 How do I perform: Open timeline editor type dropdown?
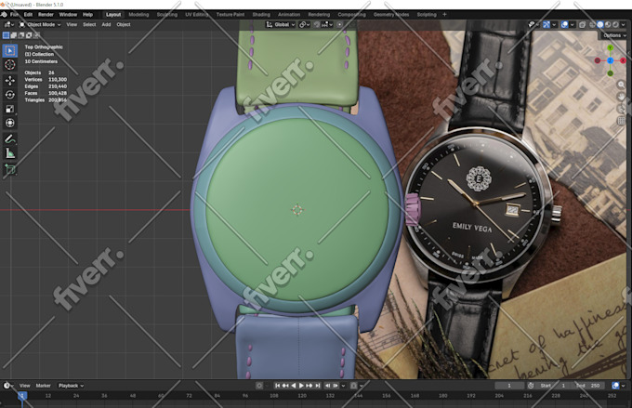[x=8, y=386]
